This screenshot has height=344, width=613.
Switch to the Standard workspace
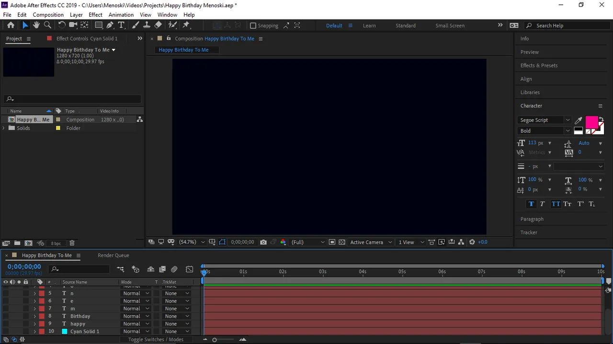[x=406, y=26]
